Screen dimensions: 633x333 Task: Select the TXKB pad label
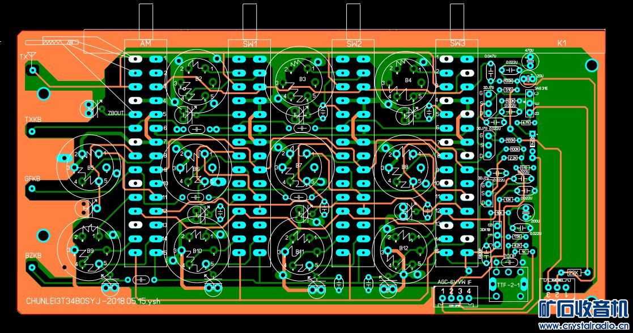click(x=33, y=119)
